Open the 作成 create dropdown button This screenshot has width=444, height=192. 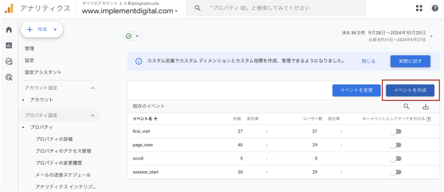(42, 29)
